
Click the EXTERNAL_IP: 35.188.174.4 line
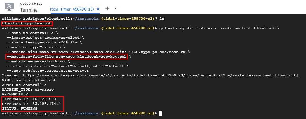pos(31,104)
